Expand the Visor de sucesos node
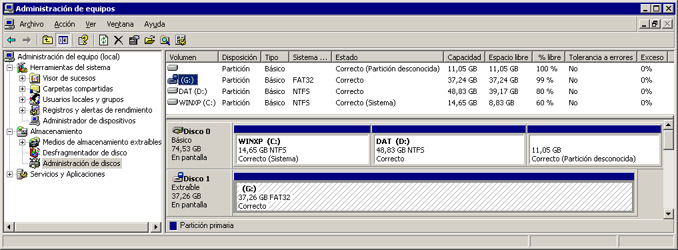The width and height of the screenshot is (678, 250). (x=23, y=78)
